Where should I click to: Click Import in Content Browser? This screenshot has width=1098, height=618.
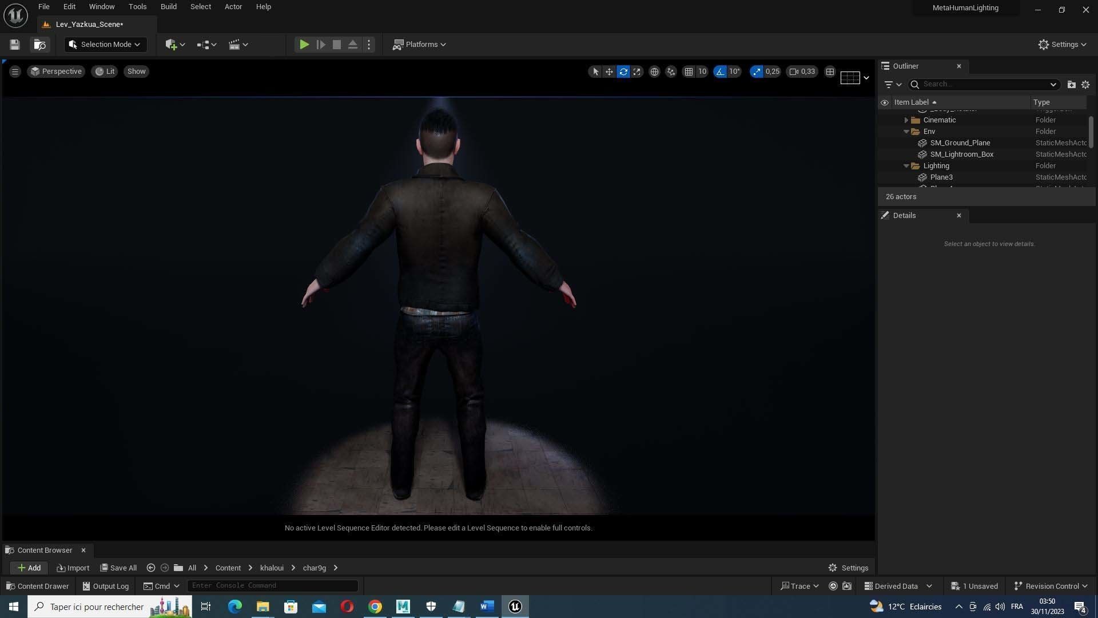pos(73,568)
